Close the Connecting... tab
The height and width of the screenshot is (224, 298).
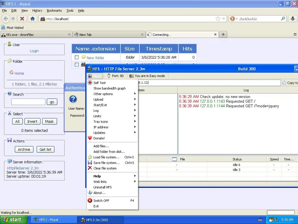point(215,34)
